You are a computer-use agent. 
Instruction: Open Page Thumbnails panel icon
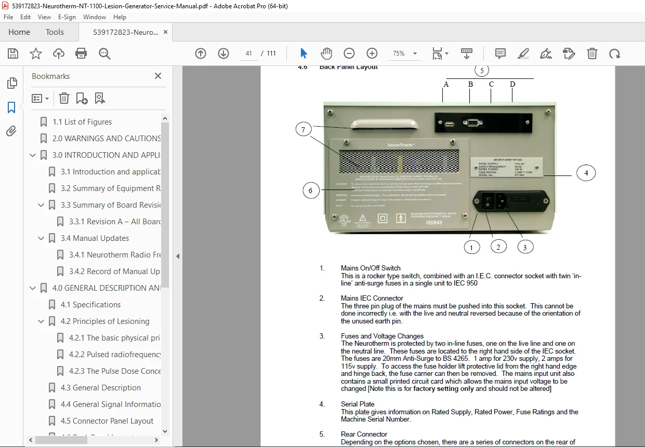(x=11, y=83)
